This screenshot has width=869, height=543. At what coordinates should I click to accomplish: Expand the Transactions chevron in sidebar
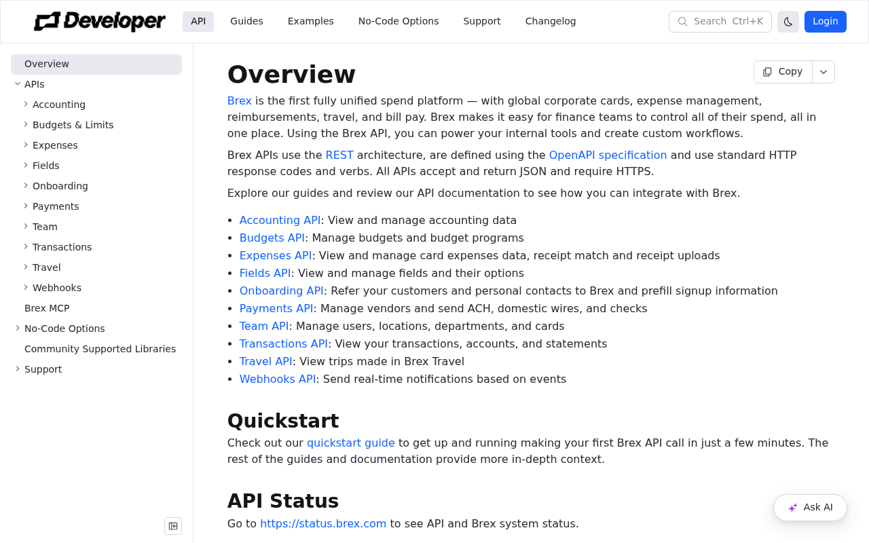[x=26, y=246]
